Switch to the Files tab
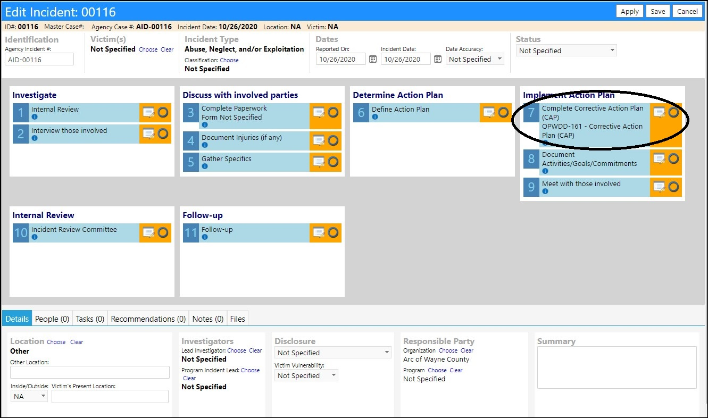 pyautogui.click(x=238, y=319)
